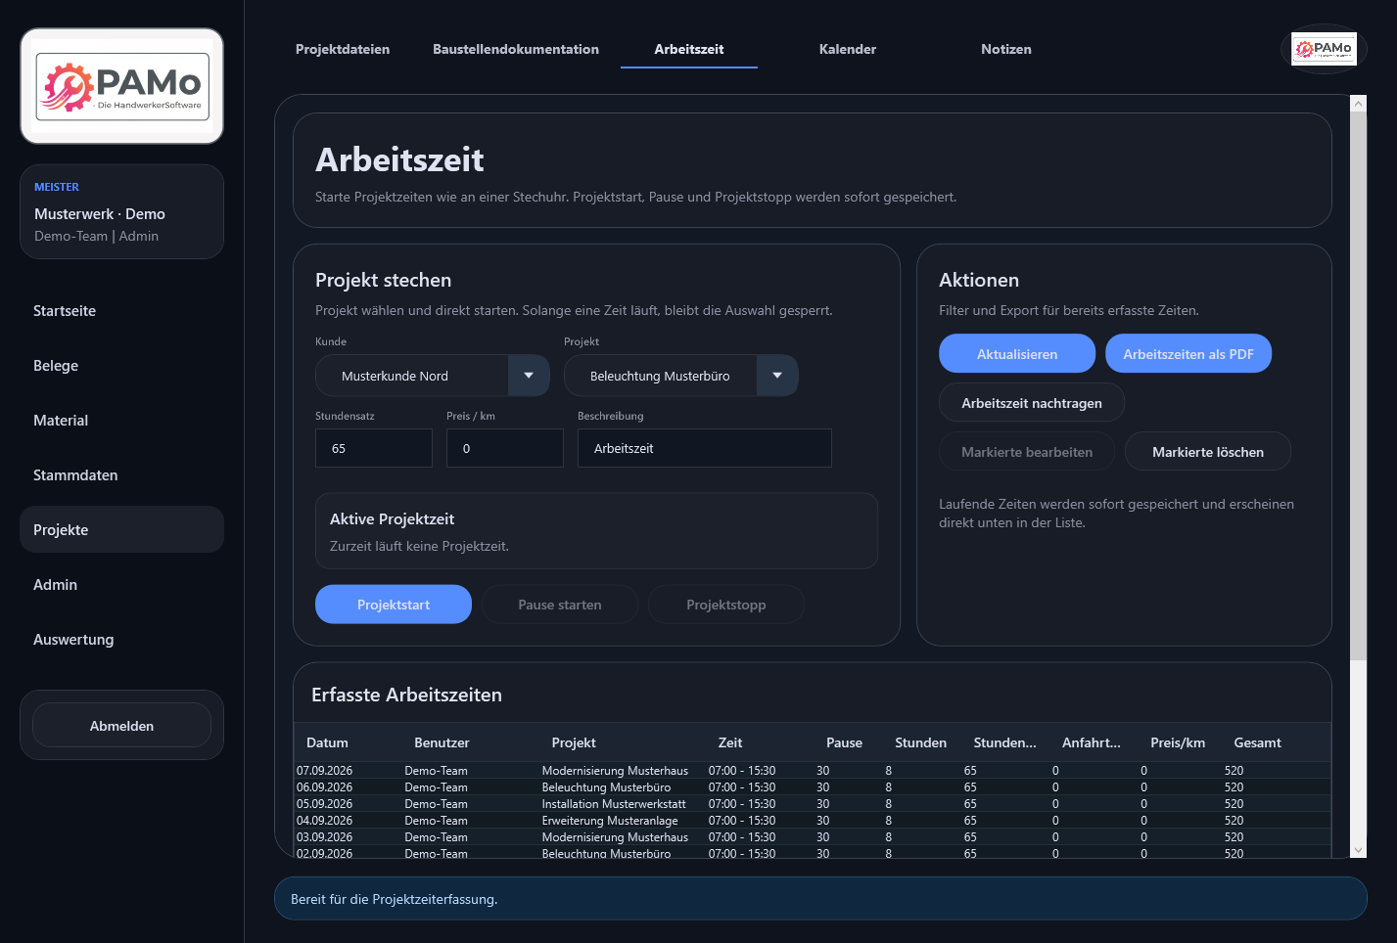Navigate to Belege in the sidebar

pos(122,366)
